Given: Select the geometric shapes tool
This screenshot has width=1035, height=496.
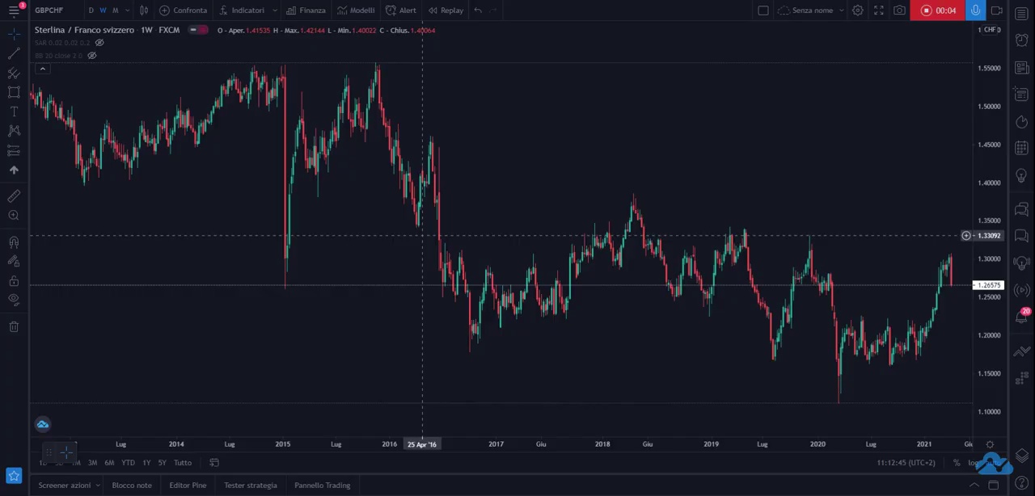Looking at the screenshot, I should (x=14, y=92).
